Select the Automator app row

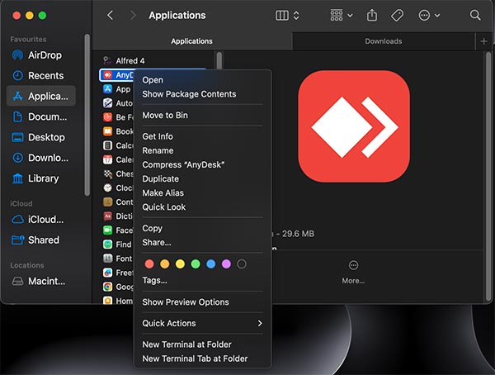[117, 103]
